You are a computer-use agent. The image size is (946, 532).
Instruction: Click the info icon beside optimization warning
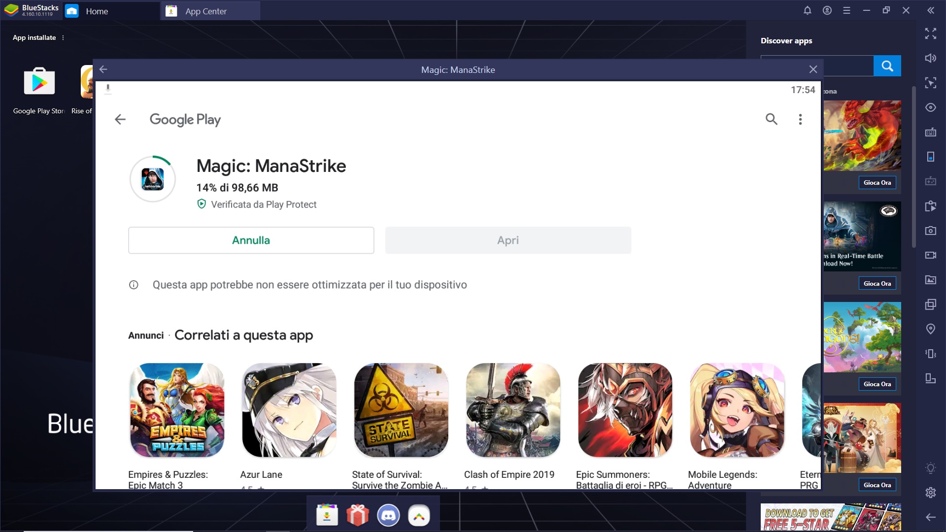pyautogui.click(x=134, y=285)
